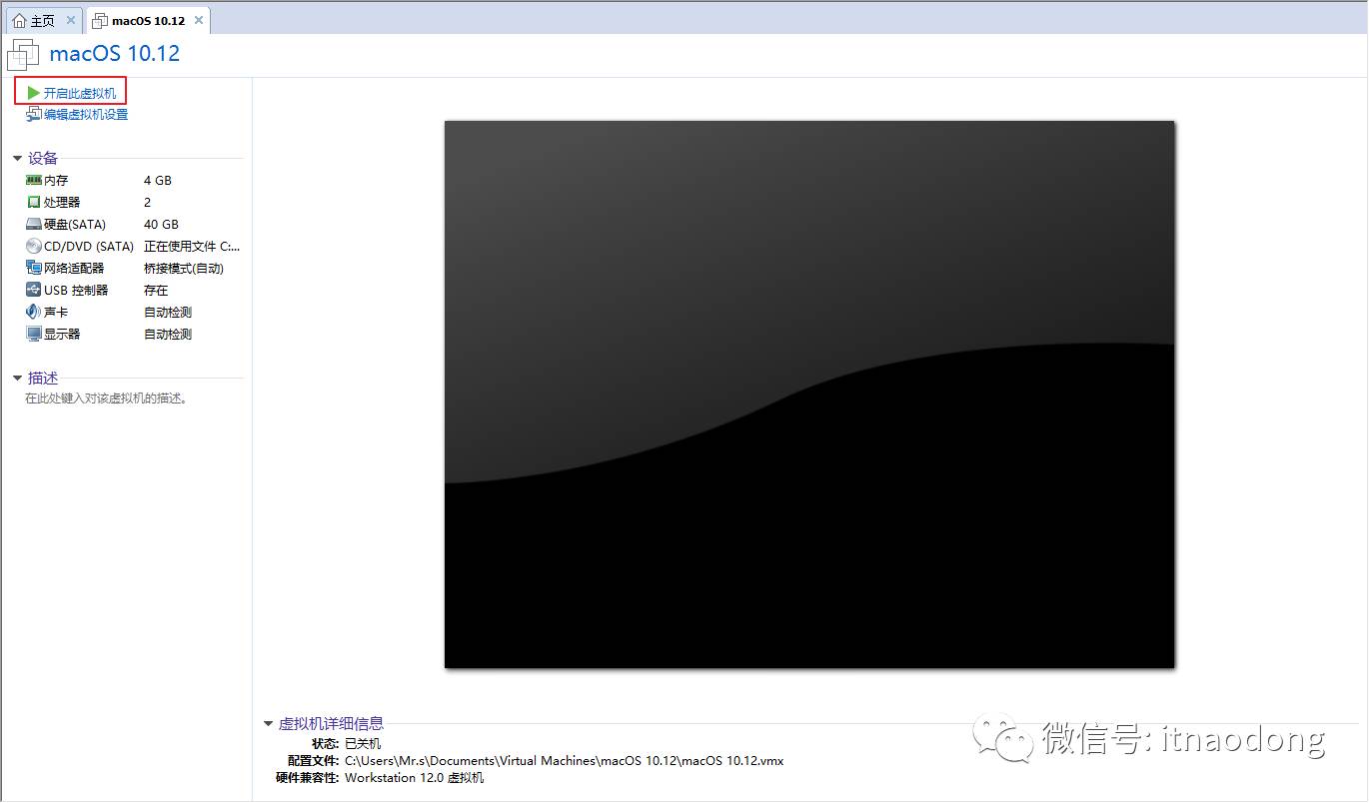Click the processor count value 2
This screenshot has height=803, width=1369.
148,203
